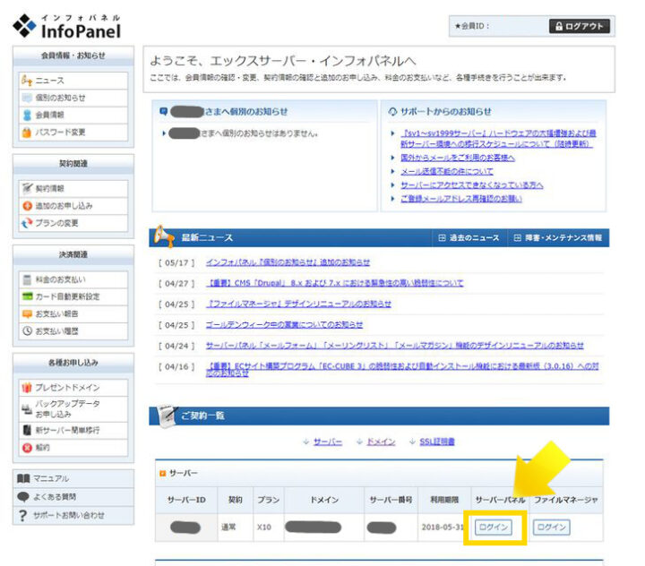Image resolution: width=645 pixels, height=566 pixels.
Task: Click the icon beside バックアップデータ
Action: tap(27, 409)
